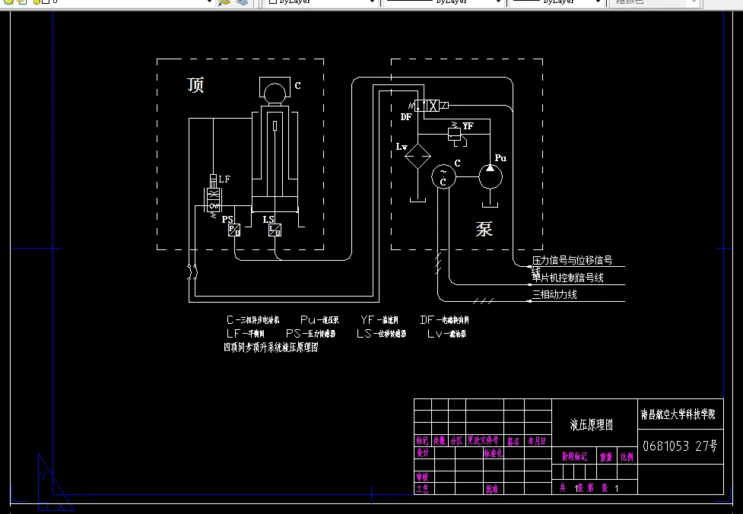This screenshot has width=743, height=514.
Task: Select legend entry PS-压力传感器
Action: point(311,334)
